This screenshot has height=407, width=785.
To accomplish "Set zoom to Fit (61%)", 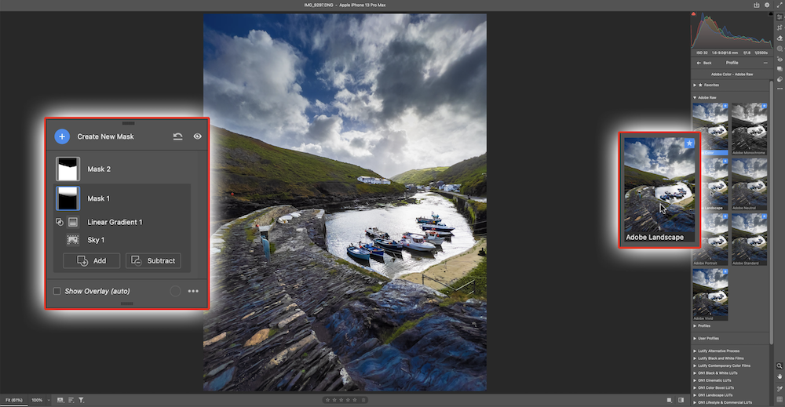I will tap(14, 400).
